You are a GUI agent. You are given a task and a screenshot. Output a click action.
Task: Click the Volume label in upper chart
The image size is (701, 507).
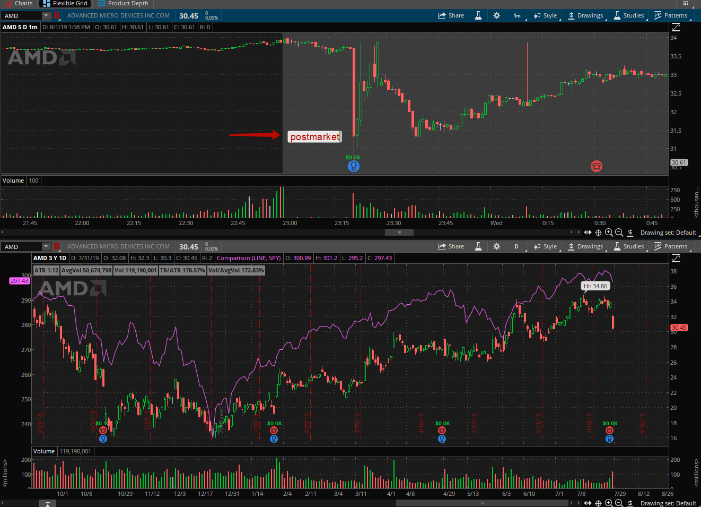(13, 181)
